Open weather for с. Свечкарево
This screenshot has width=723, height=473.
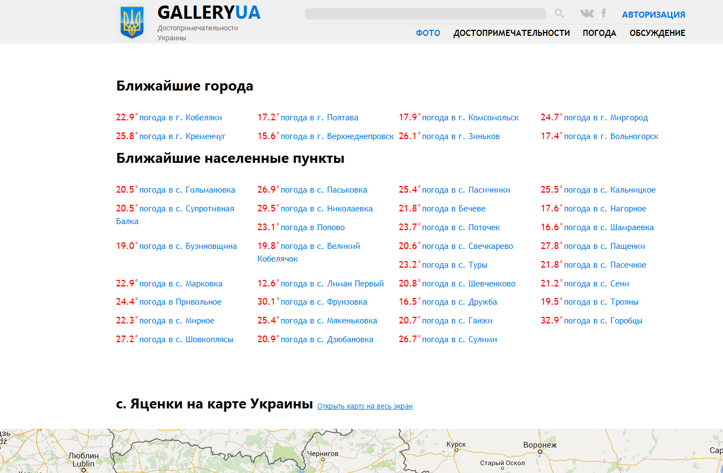click(467, 246)
